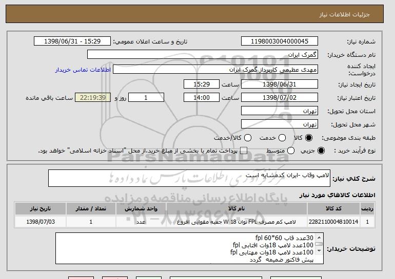Click the unit cell عدد
Image resolution: width=395 pixels, height=279 pixels.
point(141,222)
